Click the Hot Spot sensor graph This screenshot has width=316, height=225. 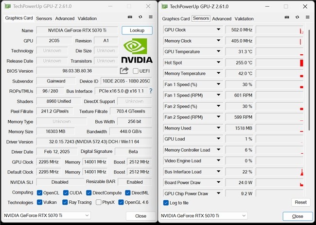(280, 63)
